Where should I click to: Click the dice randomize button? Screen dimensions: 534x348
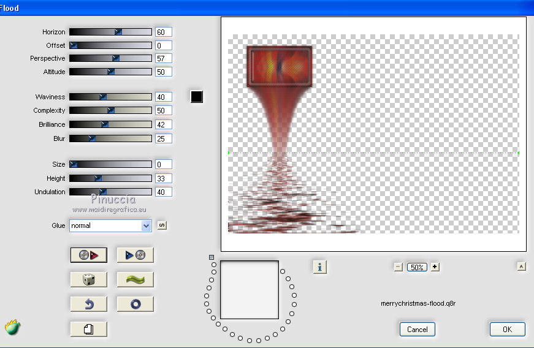click(89, 279)
